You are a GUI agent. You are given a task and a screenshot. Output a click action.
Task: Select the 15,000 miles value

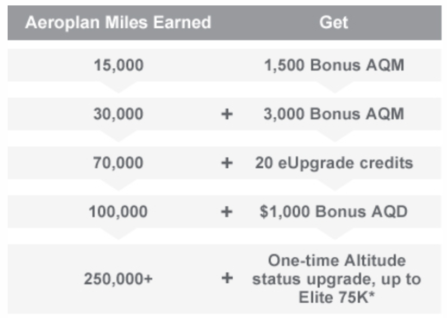point(119,65)
